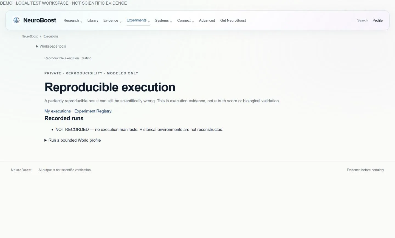Screen dimensions: 395x238
Task: Open the Experiment Registry link
Action: point(93,111)
